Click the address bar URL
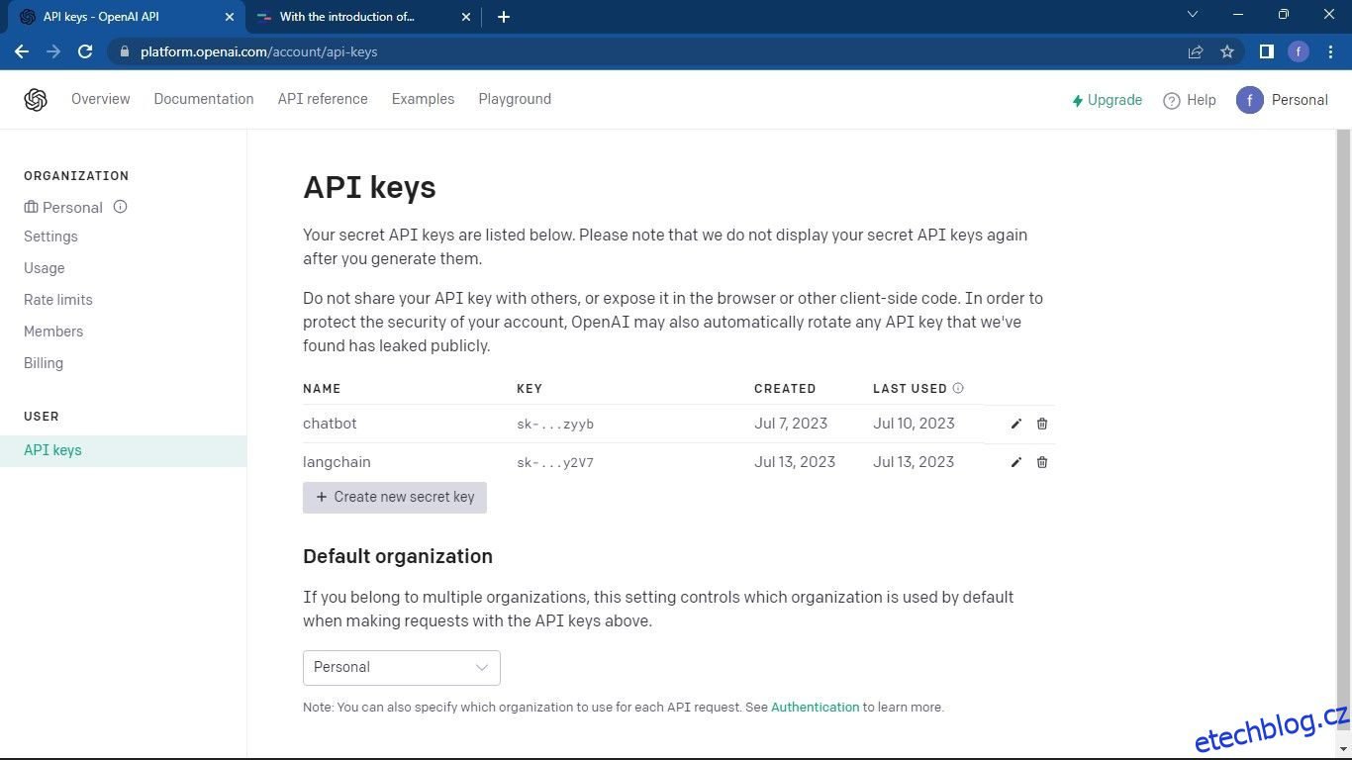Image resolution: width=1352 pixels, height=760 pixels. point(259,51)
